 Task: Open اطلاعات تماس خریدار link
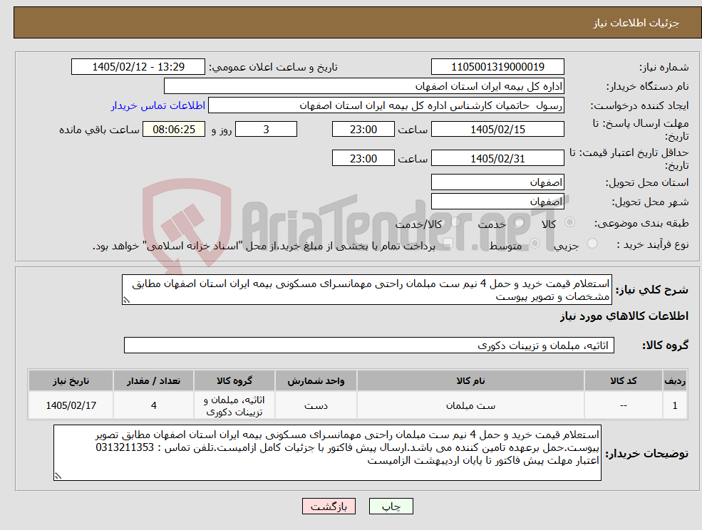[158, 105]
